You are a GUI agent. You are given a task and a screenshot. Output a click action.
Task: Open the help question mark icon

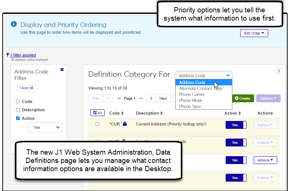click(x=278, y=72)
